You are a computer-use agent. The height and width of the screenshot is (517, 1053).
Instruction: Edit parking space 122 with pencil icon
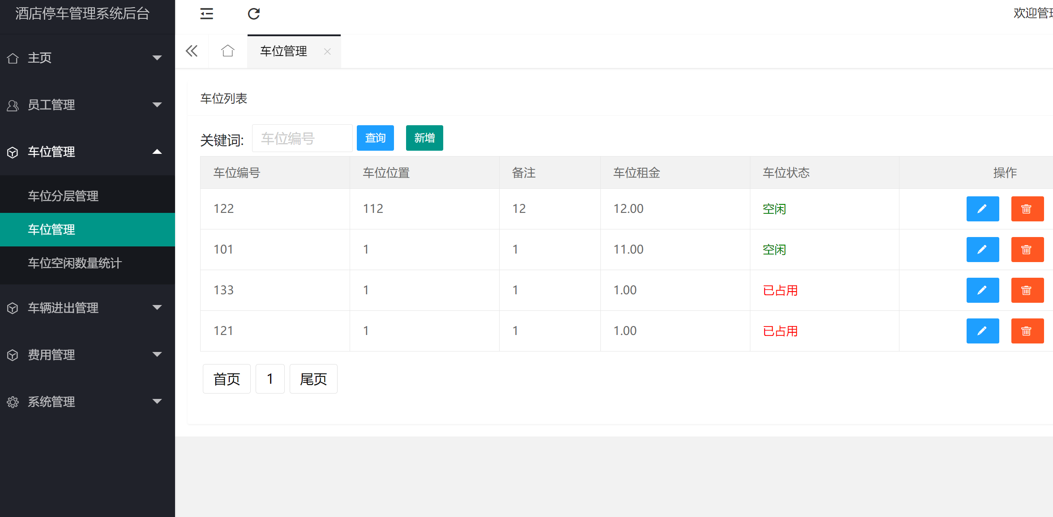(982, 209)
